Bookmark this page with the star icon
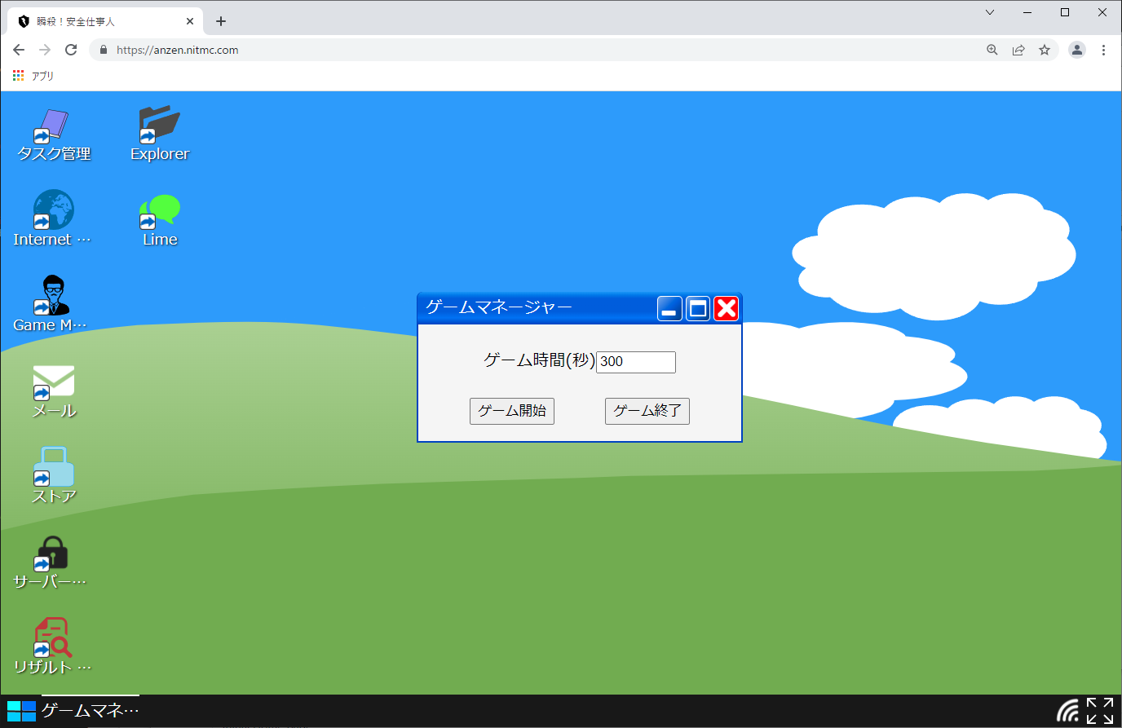 tap(1045, 50)
